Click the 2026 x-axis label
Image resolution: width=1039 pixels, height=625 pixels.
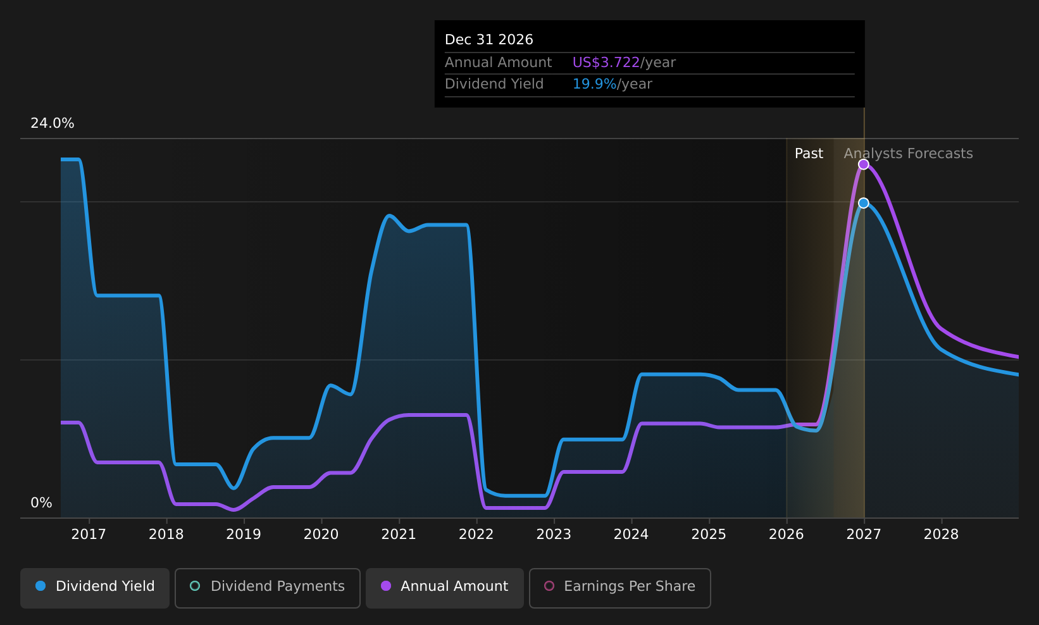[x=787, y=535]
